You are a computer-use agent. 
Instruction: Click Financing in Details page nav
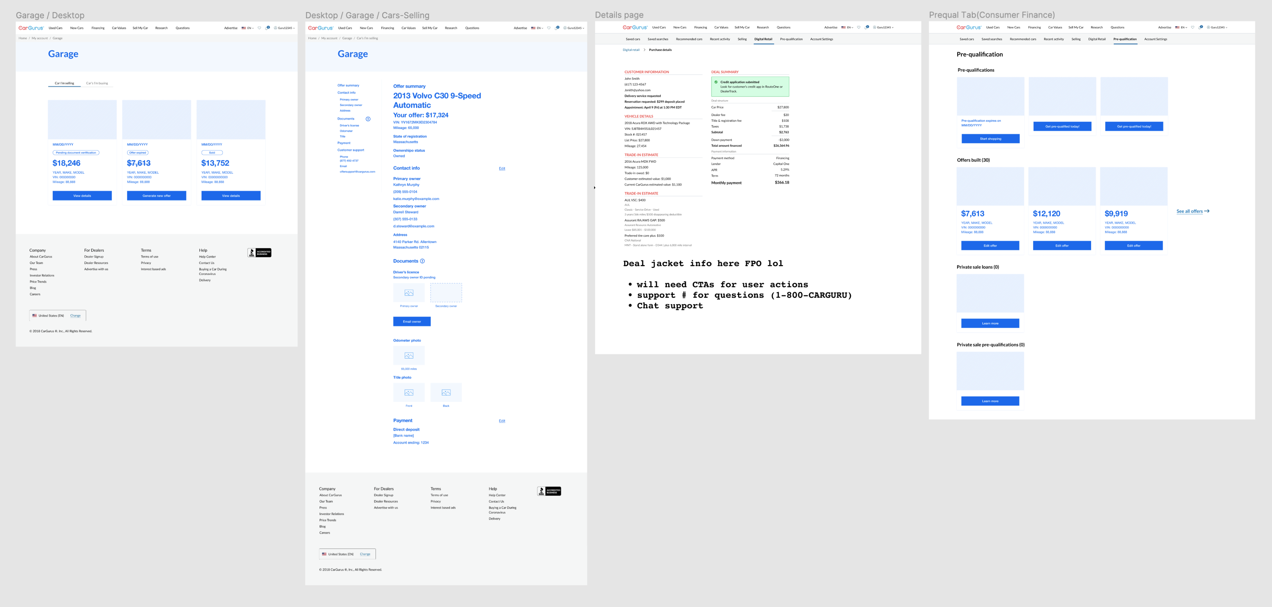pyautogui.click(x=700, y=28)
